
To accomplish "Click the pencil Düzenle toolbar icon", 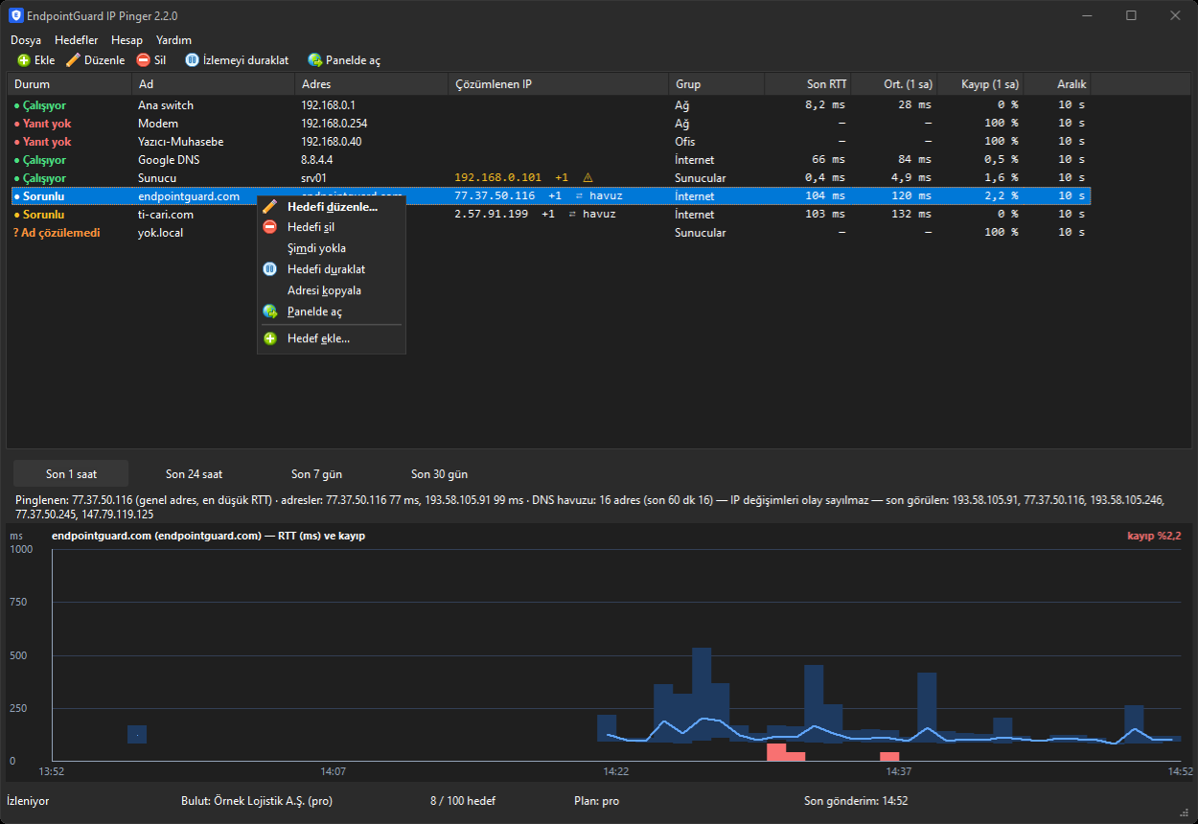I will coord(73,60).
